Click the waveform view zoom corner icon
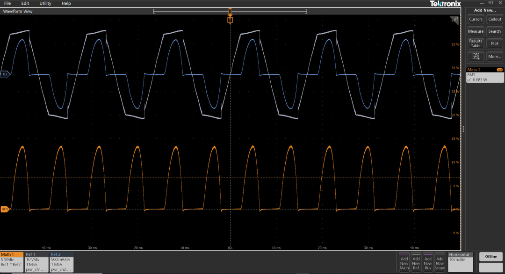The height and width of the screenshot is (274, 505). (x=455, y=20)
